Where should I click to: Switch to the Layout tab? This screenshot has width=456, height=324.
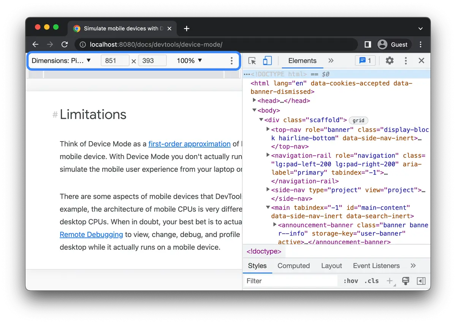click(x=331, y=266)
